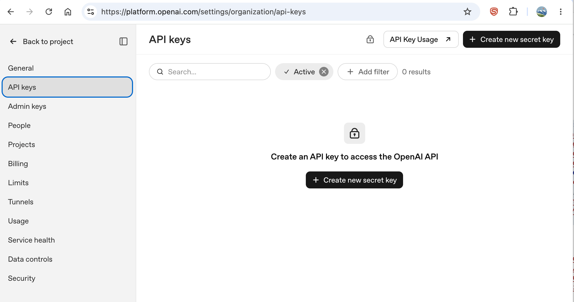View site information icon in address bar
The width and height of the screenshot is (574, 302).
coord(91,12)
